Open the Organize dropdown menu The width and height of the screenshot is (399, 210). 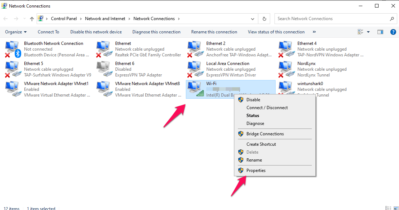point(16,32)
